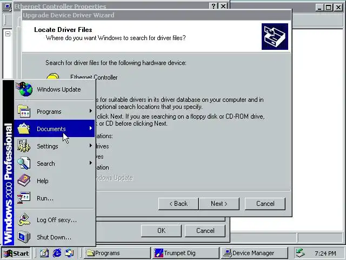Image resolution: width=346 pixels, height=260 pixels.
Task: Click the Documents open-folder icon
Action: click(x=24, y=128)
